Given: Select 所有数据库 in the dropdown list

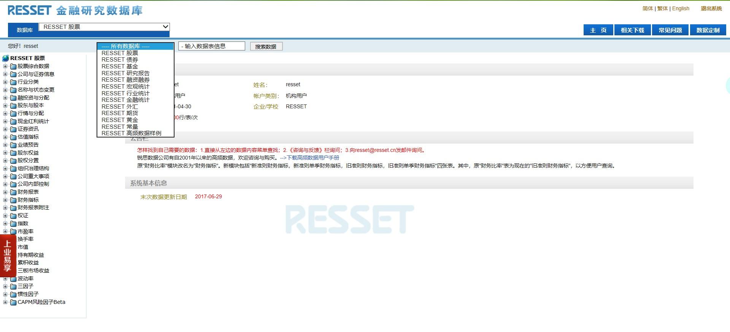Looking at the screenshot, I should tap(135, 46).
